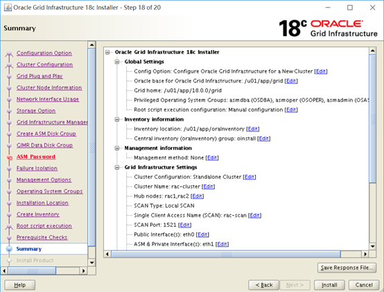Go to Configuration Option step
Screen dimensions: 384x292
coord(44,53)
